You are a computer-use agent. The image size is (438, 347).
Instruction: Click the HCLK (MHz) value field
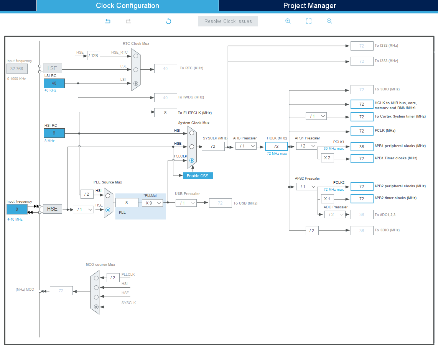276,146
